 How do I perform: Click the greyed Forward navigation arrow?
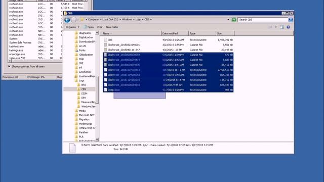(73, 20)
